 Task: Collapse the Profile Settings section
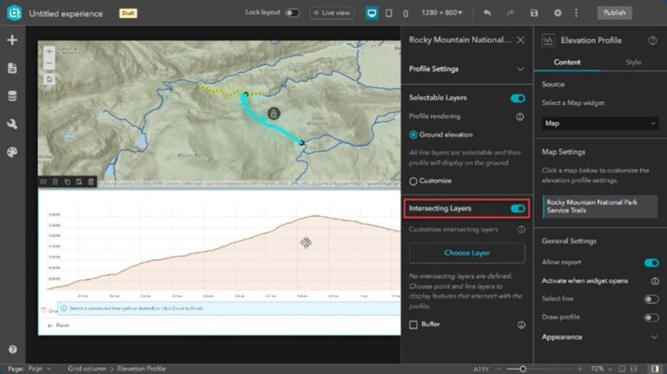[x=520, y=69]
